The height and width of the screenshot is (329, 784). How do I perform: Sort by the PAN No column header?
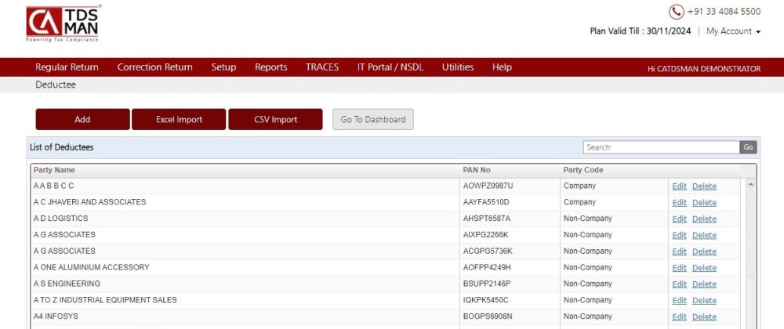click(477, 170)
